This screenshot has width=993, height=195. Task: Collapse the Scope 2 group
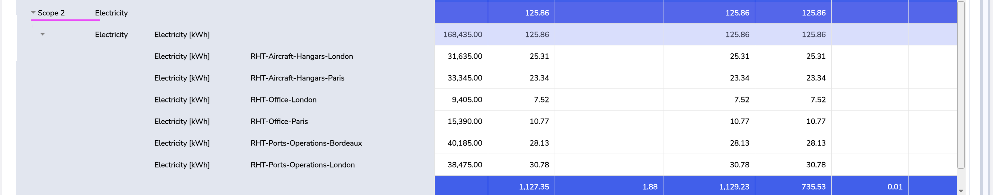(33, 13)
